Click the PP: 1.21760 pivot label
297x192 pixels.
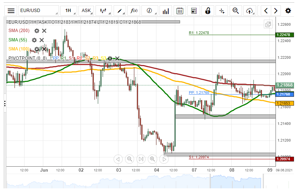point(199,92)
